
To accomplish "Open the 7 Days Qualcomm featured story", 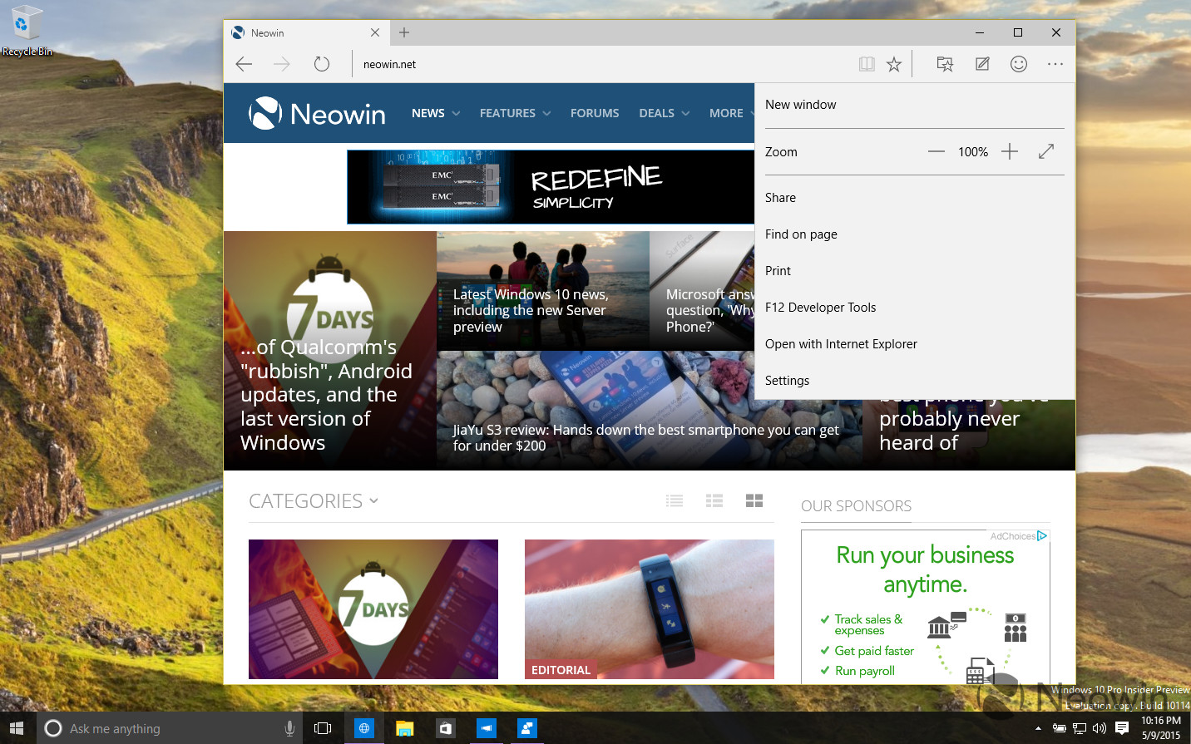I will point(330,351).
